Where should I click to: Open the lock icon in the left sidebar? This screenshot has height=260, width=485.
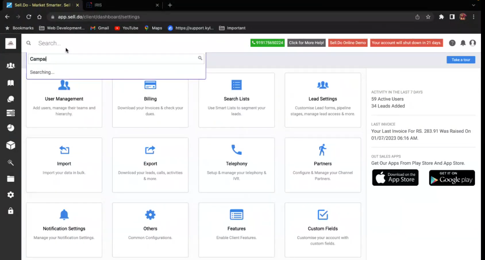(10, 211)
